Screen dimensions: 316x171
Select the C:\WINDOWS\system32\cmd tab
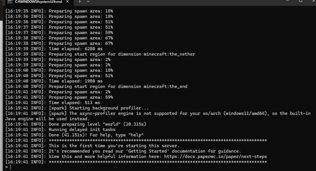(x=38, y=2)
